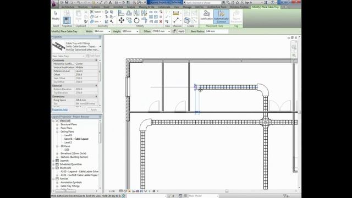Click the Text tool in quick access toolbar
This screenshot has width=352, height=198.
tap(111, 2)
